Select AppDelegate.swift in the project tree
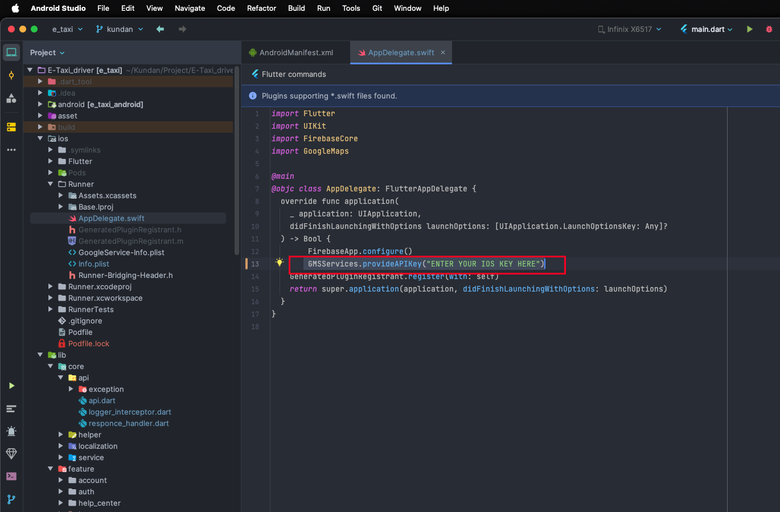The image size is (780, 512). (x=112, y=218)
